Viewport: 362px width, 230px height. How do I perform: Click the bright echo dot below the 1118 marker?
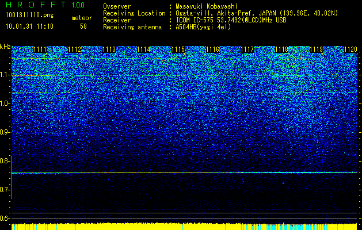click(283, 183)
